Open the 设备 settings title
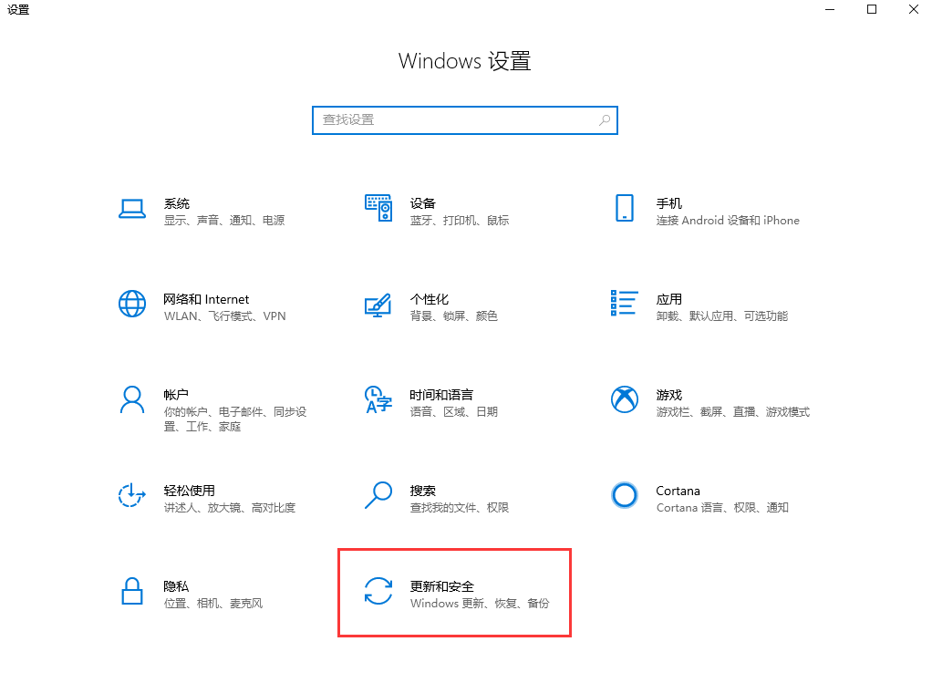Screen dimensions: 932x683 [422, 203]
